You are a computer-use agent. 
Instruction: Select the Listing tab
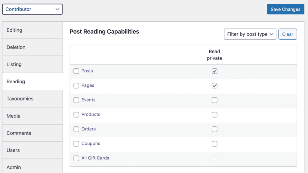point(32,64)
